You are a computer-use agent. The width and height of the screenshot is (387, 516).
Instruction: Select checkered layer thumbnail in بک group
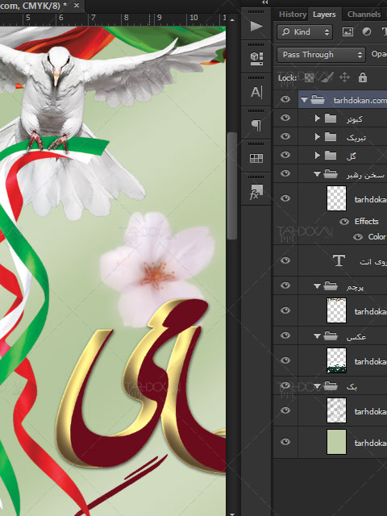336,410
